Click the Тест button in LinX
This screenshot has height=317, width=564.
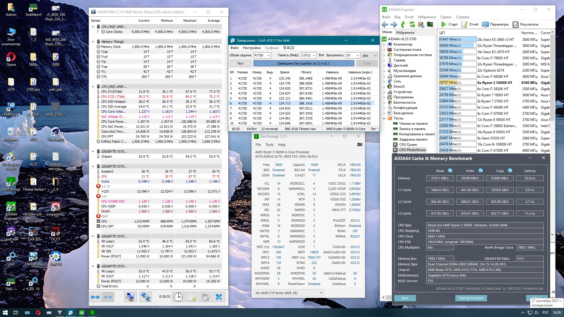[240, 63]
